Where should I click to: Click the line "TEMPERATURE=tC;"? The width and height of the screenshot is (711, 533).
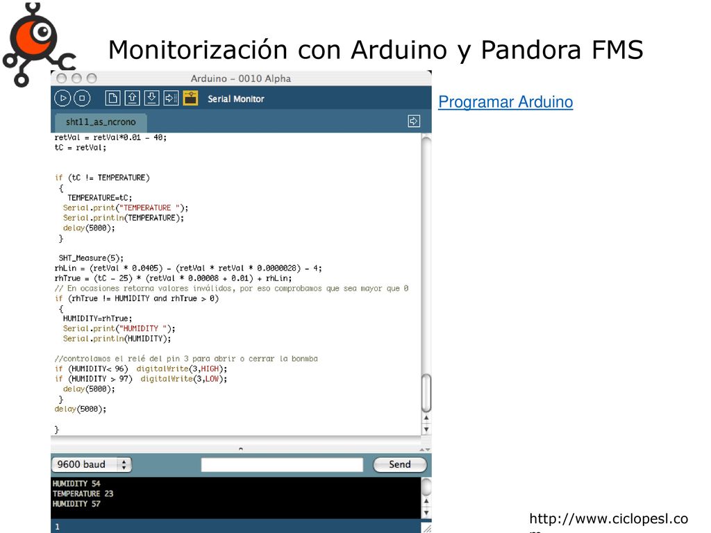[x=100, y=198]
